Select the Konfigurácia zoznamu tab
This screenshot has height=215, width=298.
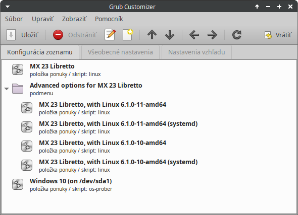point(40,52)
